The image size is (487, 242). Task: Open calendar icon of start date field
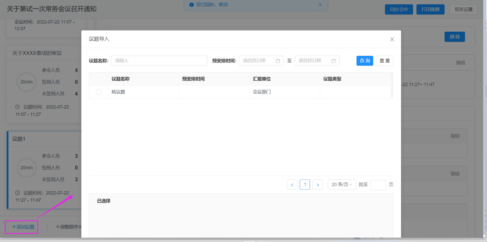click(278, 61)
